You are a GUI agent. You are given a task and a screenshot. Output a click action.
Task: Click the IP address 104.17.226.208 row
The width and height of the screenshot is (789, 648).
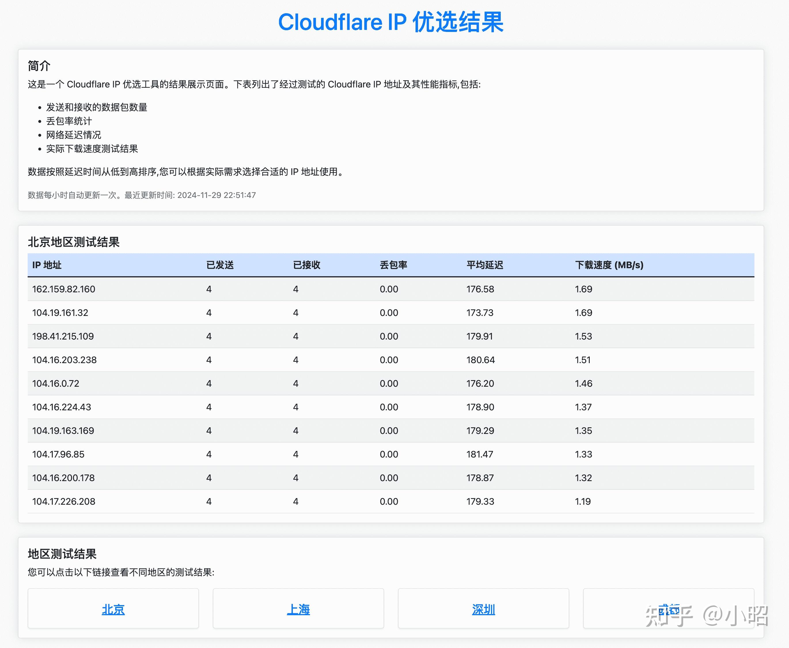point(64,501)
